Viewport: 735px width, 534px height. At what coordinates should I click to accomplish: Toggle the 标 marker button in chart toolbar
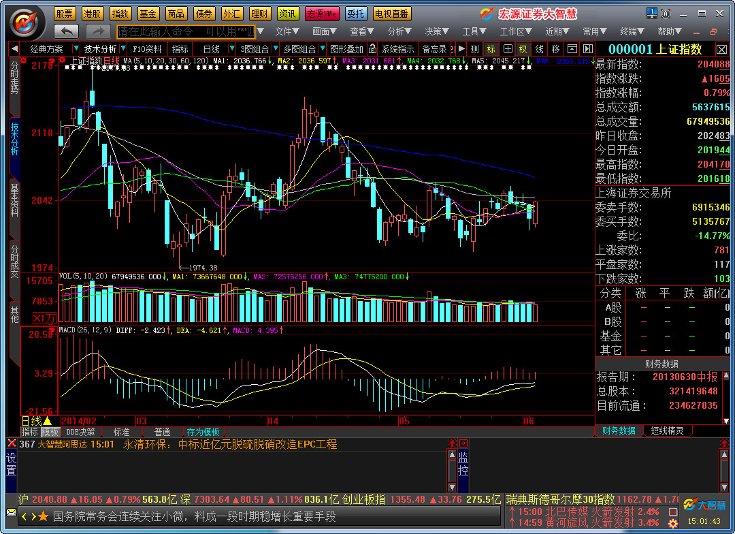(x=491, y=49)
